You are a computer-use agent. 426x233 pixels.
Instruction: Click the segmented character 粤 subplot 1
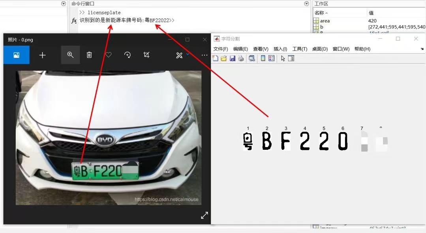point(248,141)
